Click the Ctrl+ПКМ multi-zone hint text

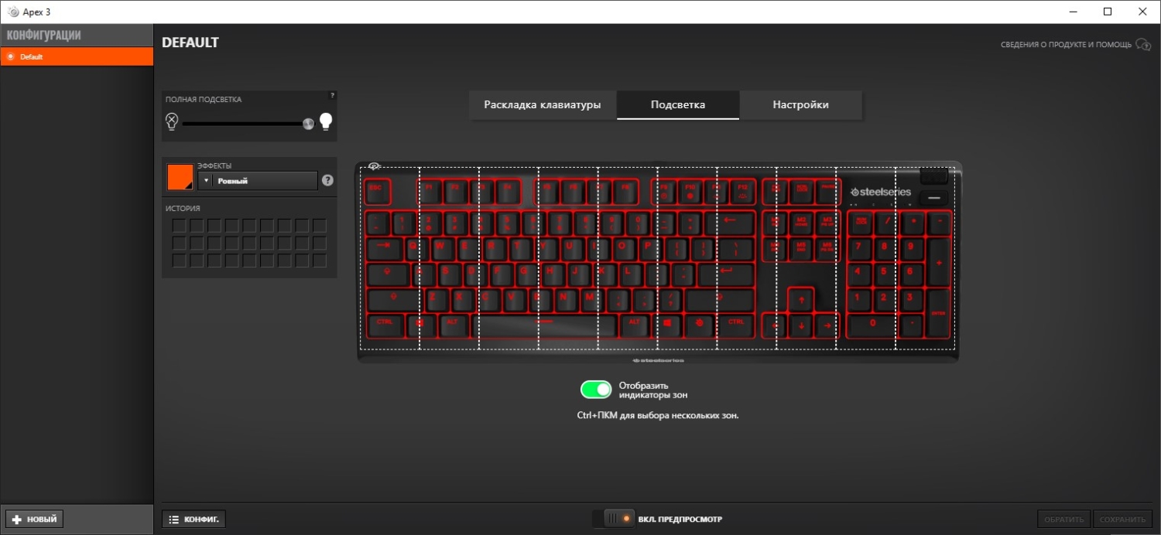658,415
